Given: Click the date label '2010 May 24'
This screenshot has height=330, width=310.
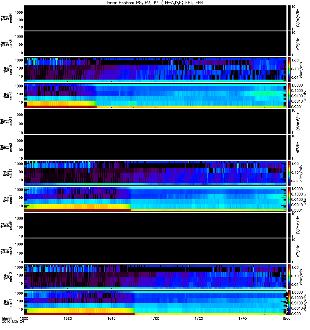Looking at the screenshot, I should click(x=13, y=322).
